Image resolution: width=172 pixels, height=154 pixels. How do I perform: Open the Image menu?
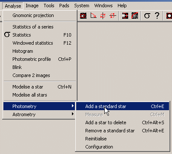click(32, 6)
